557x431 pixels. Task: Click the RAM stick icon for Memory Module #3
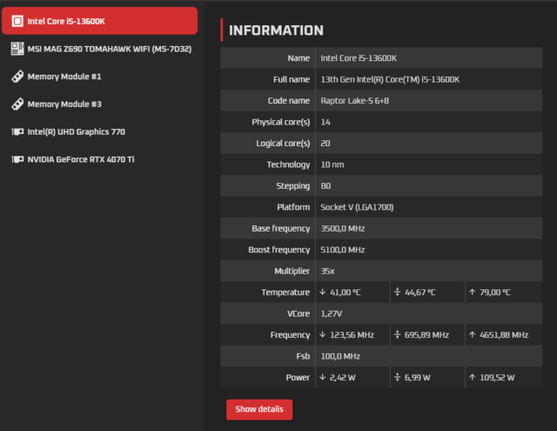point(16,104)
